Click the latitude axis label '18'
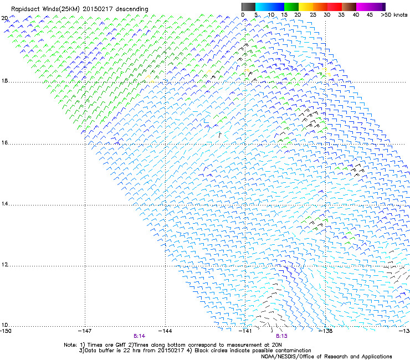410x360 pixels. pyautogui.click(x=4, y=81)
